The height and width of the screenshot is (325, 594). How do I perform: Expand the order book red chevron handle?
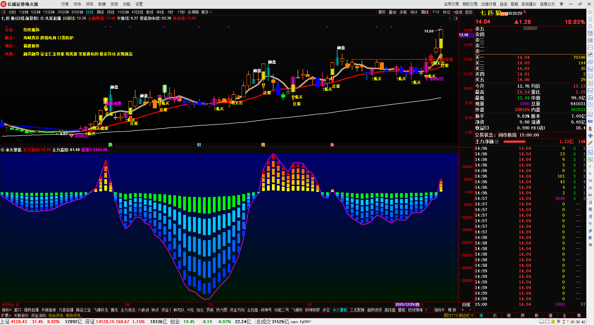(530, 28)
